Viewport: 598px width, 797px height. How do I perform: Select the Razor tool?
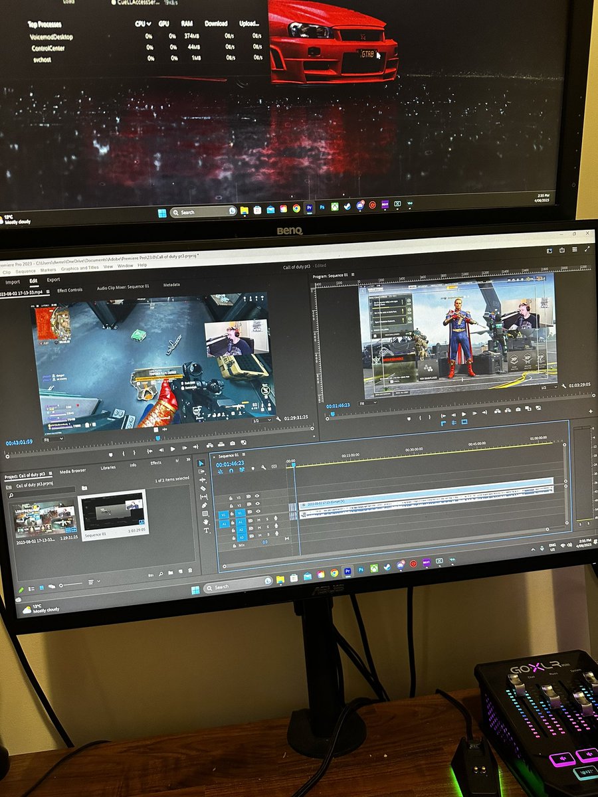point(203,488)
